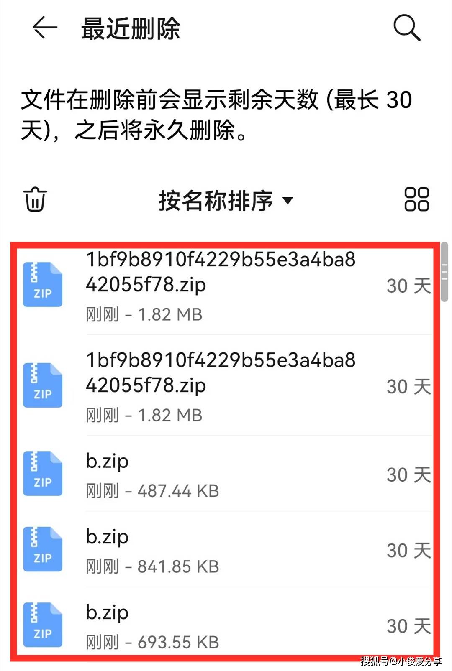Click the scrollbar handle beside file list

click(444, 273)
